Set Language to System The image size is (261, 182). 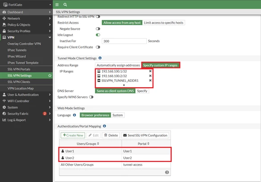point(117,115)
